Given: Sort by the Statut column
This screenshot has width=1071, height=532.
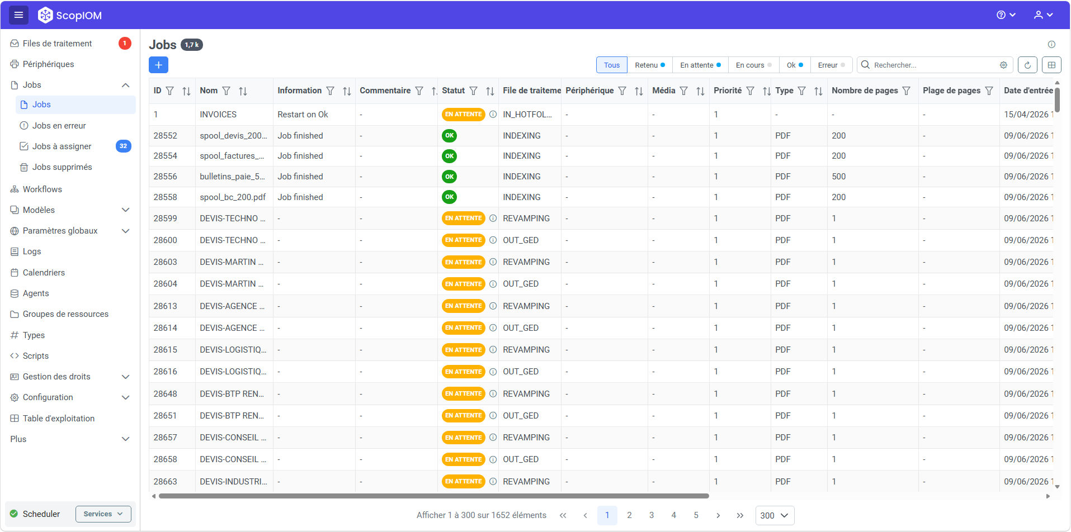Looking at the screenshot, I should [490, 91].
